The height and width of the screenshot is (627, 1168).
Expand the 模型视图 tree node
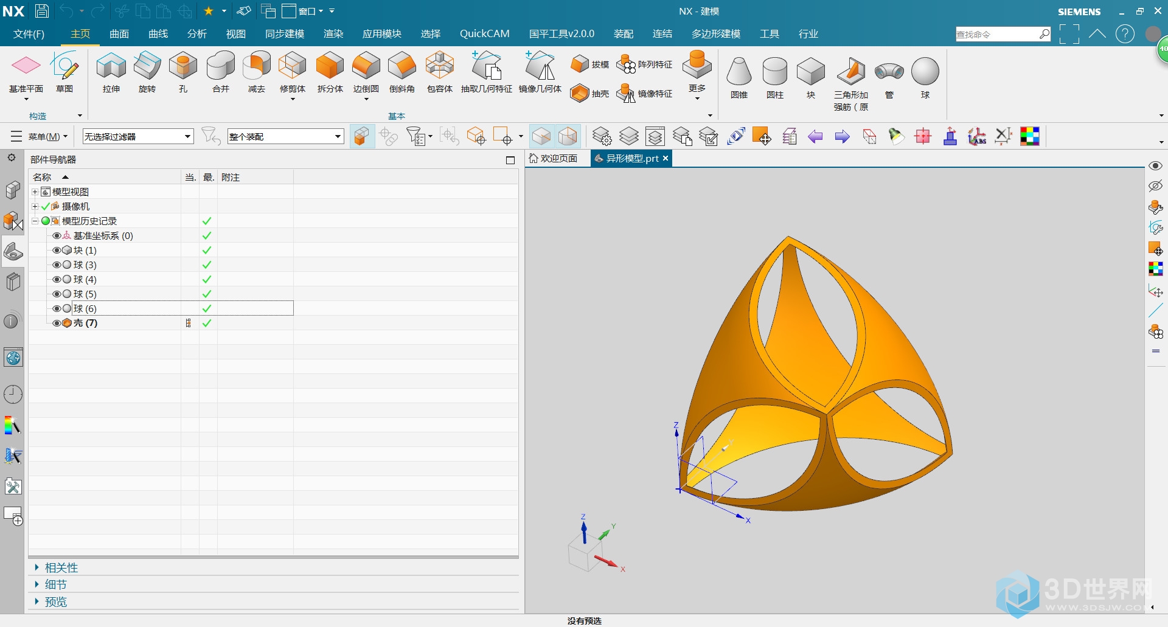pyautogui.click(x=35, y=192)
